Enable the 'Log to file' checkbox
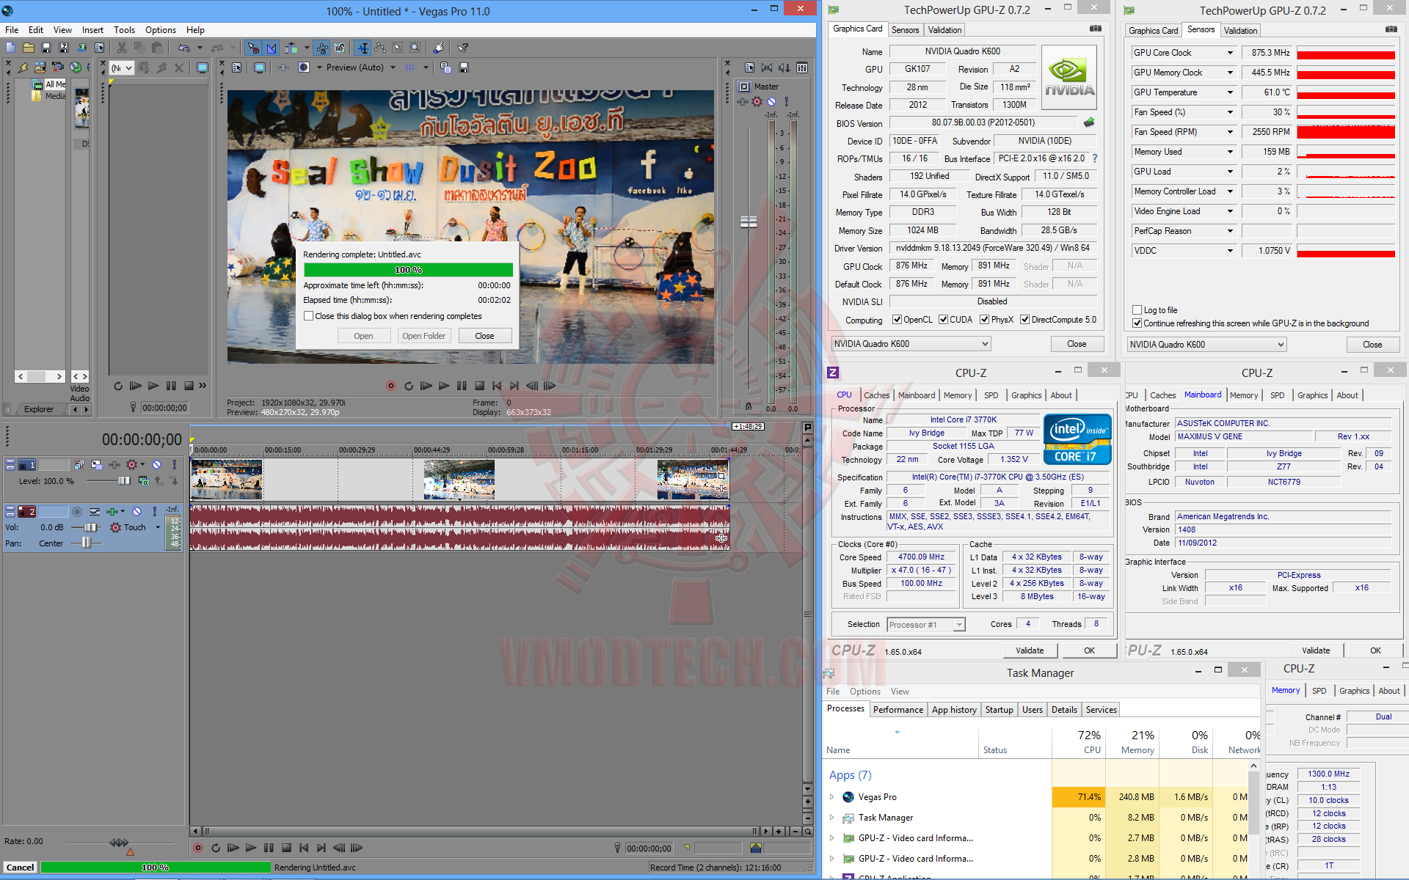This screenshot has height=880, width=1409. pyautogui.click(x=1137, y=310)
